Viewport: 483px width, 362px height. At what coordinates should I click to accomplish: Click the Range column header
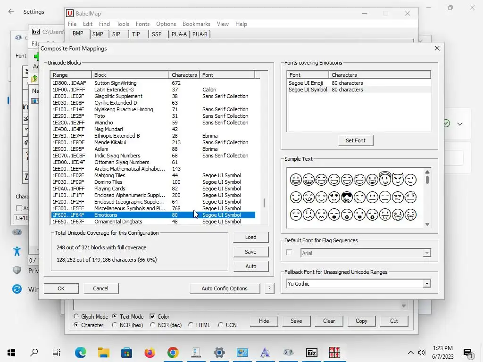71,75
